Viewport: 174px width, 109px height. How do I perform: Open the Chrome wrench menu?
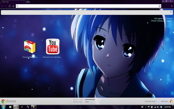172,6
